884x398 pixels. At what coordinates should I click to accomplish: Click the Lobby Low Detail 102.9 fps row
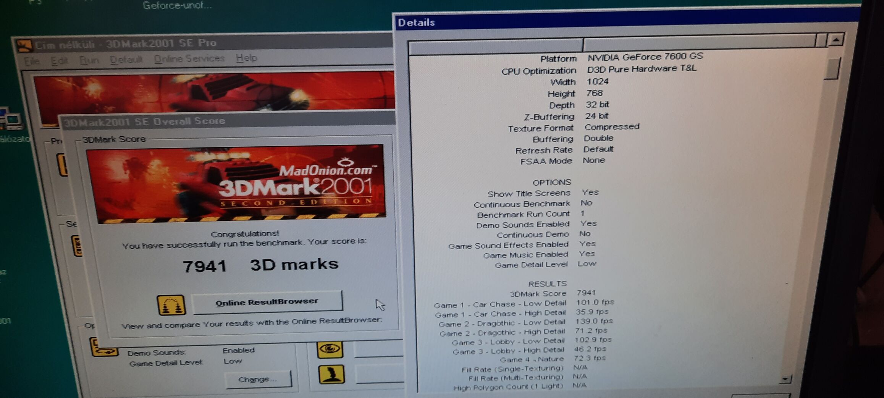coord(532,341)
